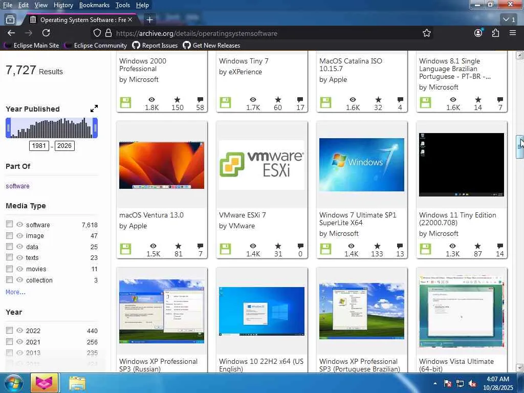Viewport: 524px width, 393px height.
Task: Open the Windows Start button
Action: pyautogui.click(x=13, y=383)
